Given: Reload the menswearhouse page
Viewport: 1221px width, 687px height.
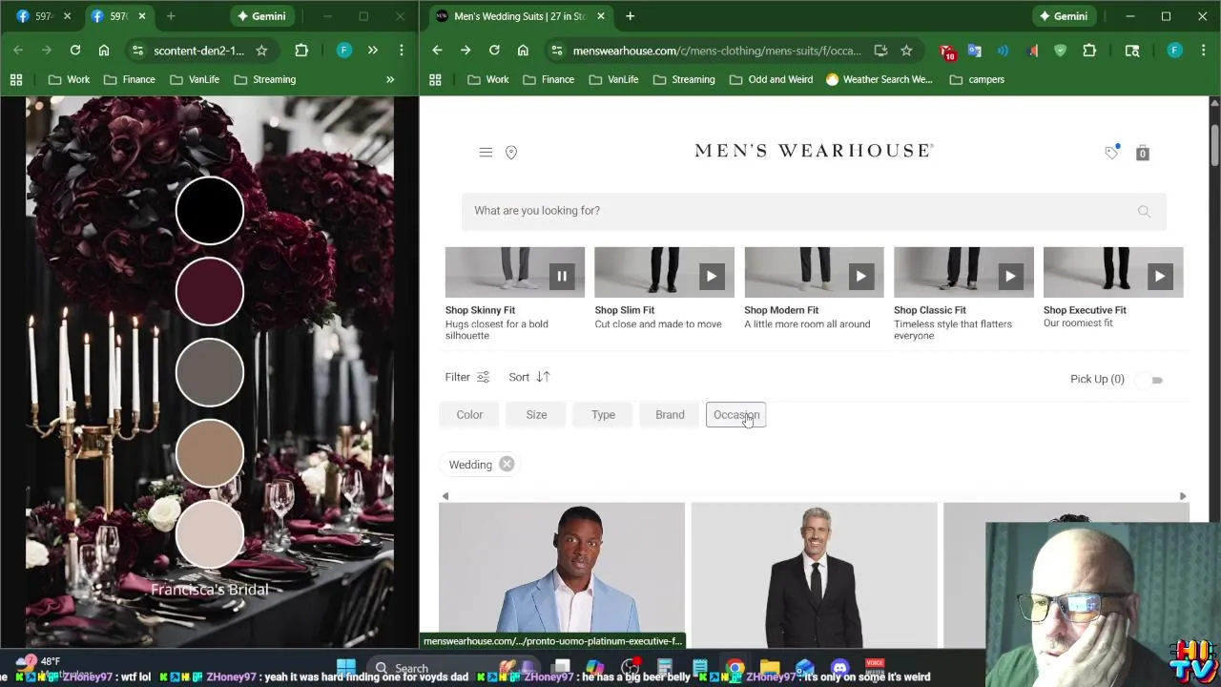Looking at the screenshot, I should (x=494, y=51).
